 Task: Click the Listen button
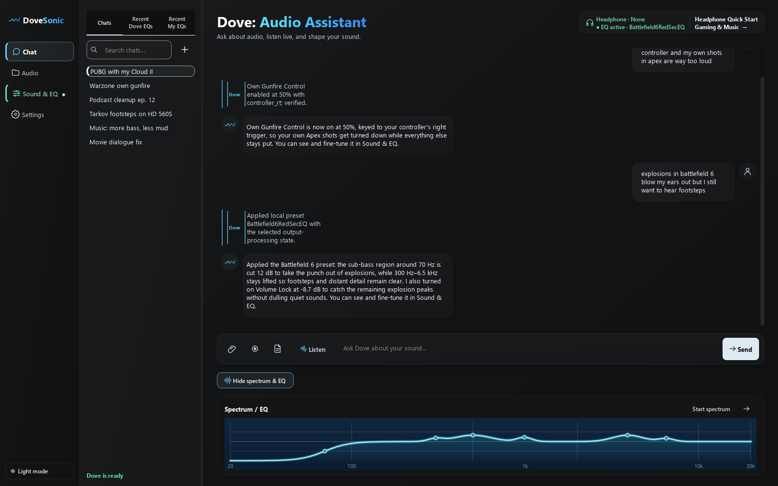[313, 349]
